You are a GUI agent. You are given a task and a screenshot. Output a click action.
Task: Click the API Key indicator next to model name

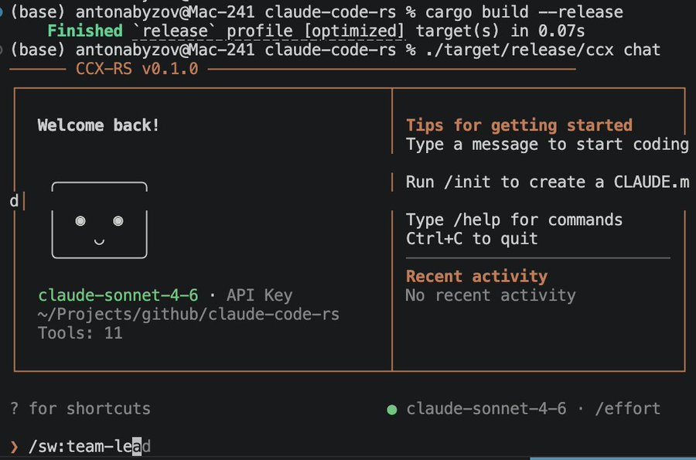coord(260,295)
